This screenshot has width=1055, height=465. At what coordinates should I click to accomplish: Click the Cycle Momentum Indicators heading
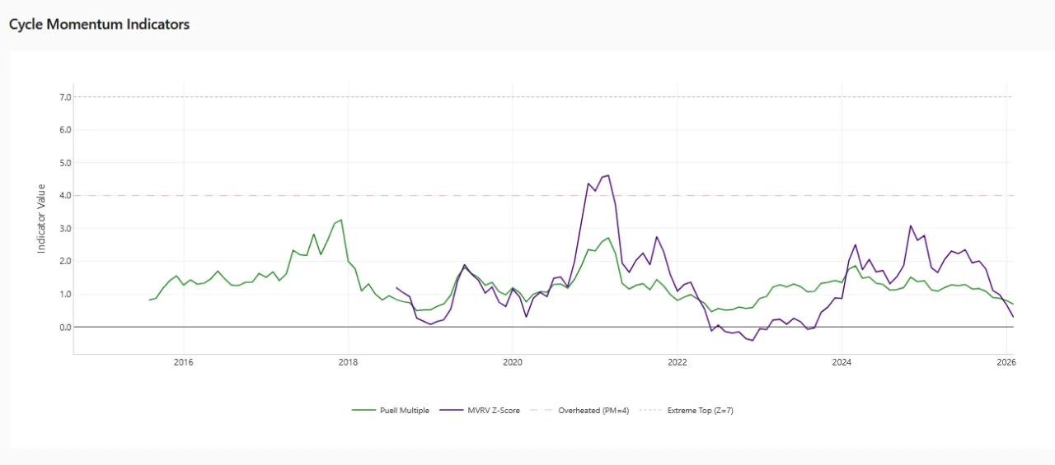point(99,25)
